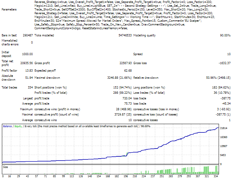
Task: Click the chart axis value 10907
Action: pos(223,146)
